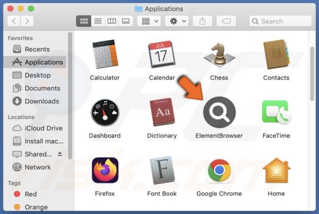The width and height of the screenshot is (319, 214).
Task: Open the action gear menu
Action: [177, 21]
